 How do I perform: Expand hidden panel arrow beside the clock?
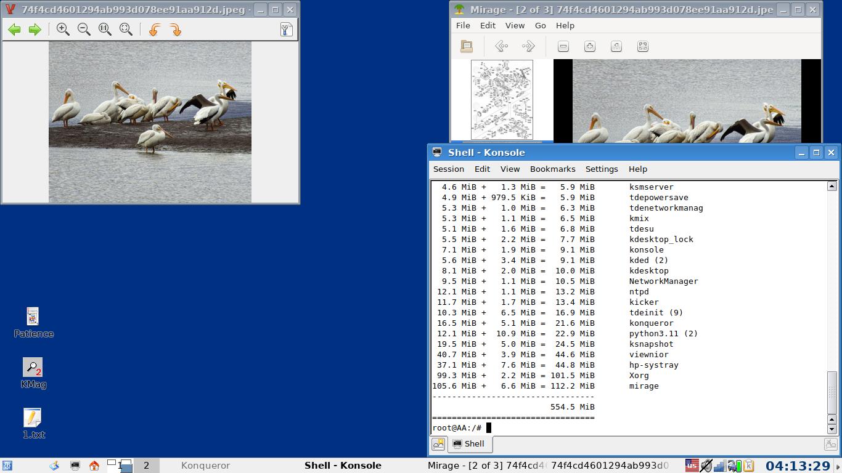click(x=838, y=466)
